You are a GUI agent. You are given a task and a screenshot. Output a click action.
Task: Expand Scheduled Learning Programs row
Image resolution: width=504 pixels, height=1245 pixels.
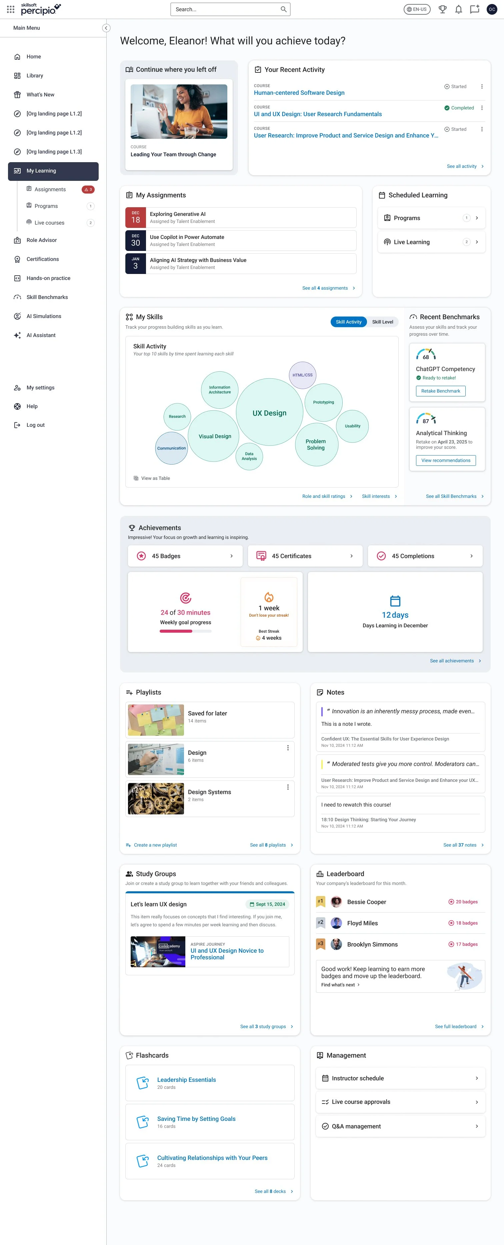pyautogui.click(x=431, y=218)
